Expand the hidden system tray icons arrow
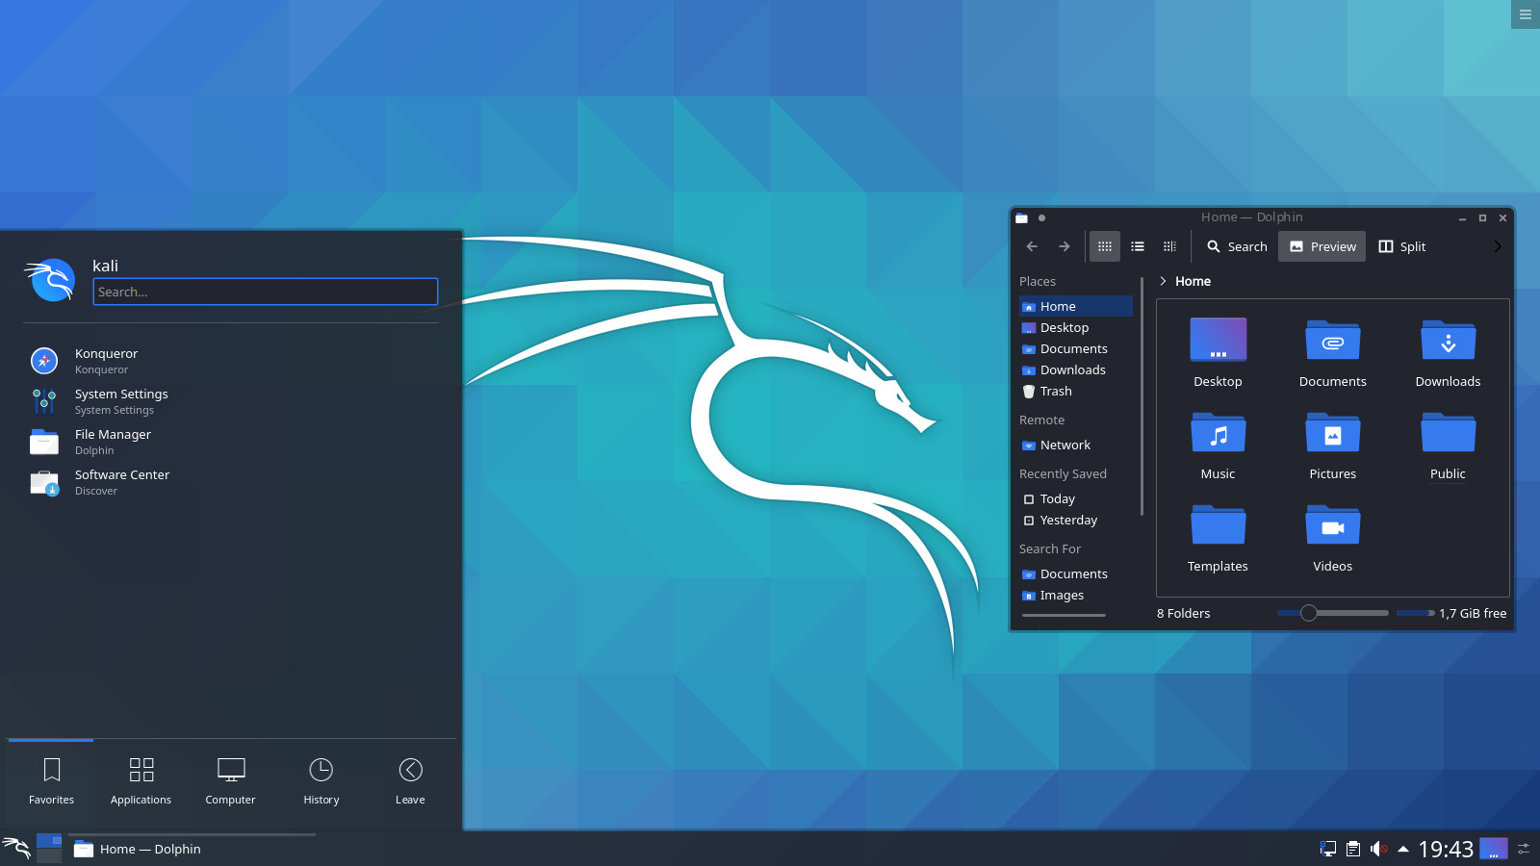The image size is (1540, 866). [x=1403, y=849]
